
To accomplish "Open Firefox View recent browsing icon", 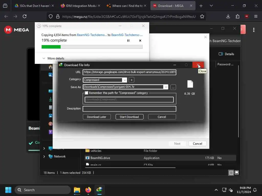I will click(x=5, y=6).
